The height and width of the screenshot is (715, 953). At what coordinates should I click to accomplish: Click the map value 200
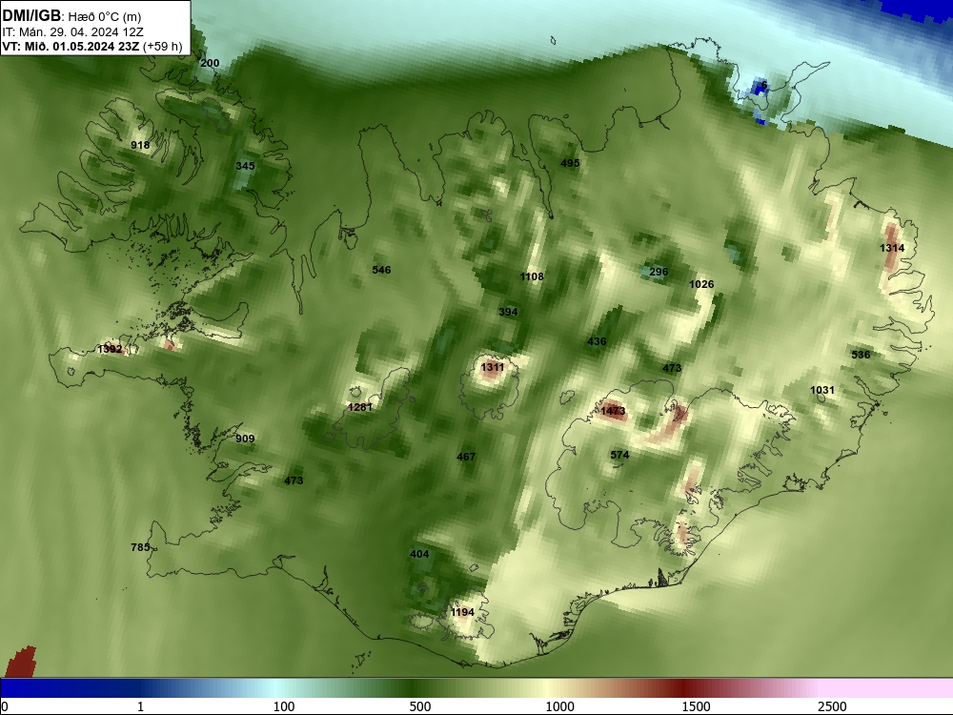(x=210, y=63)
